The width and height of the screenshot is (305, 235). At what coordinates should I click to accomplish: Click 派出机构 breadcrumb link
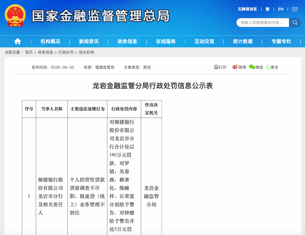[x=86, y=52]
